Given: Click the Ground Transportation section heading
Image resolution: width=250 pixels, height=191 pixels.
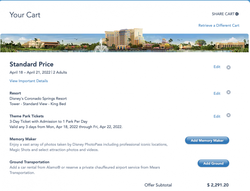Looking at the screenshot, I should 30,162.
